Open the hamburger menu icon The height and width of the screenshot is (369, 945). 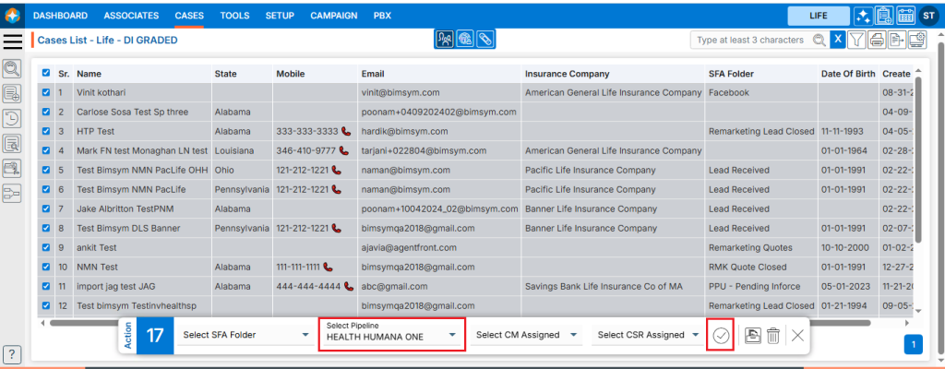tap(13, 41)
